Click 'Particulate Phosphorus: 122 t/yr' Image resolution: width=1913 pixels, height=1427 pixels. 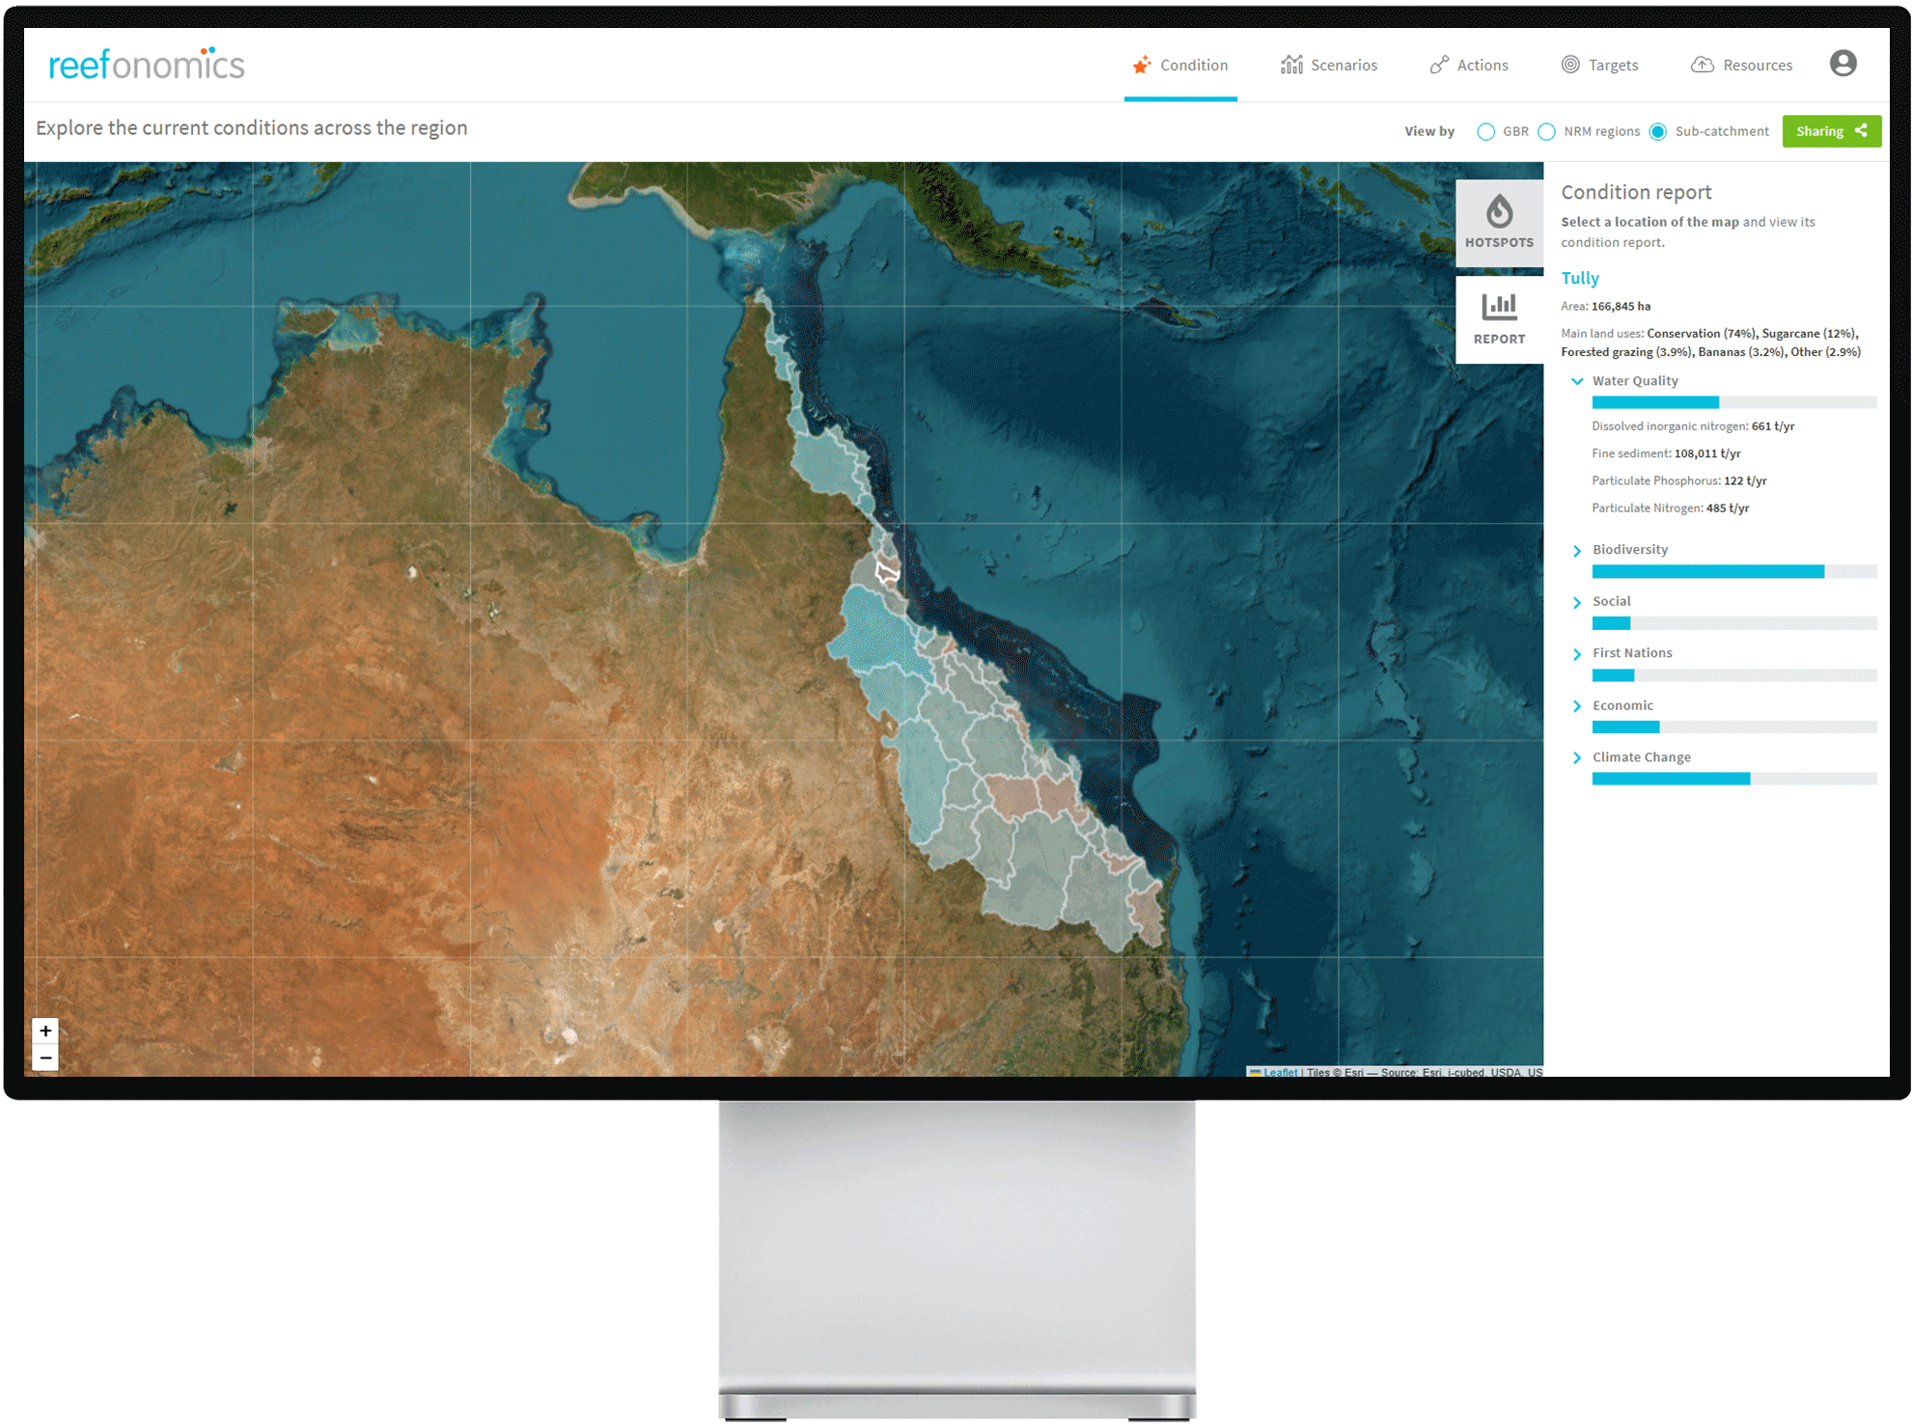click(x=1678, y=480)
